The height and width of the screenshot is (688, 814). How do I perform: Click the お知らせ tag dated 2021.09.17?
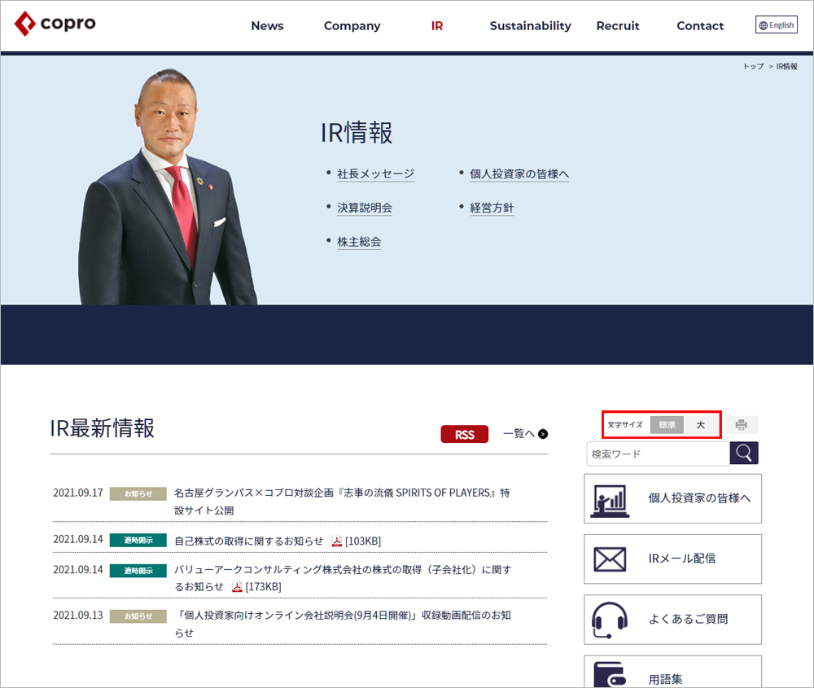point(138,493)
